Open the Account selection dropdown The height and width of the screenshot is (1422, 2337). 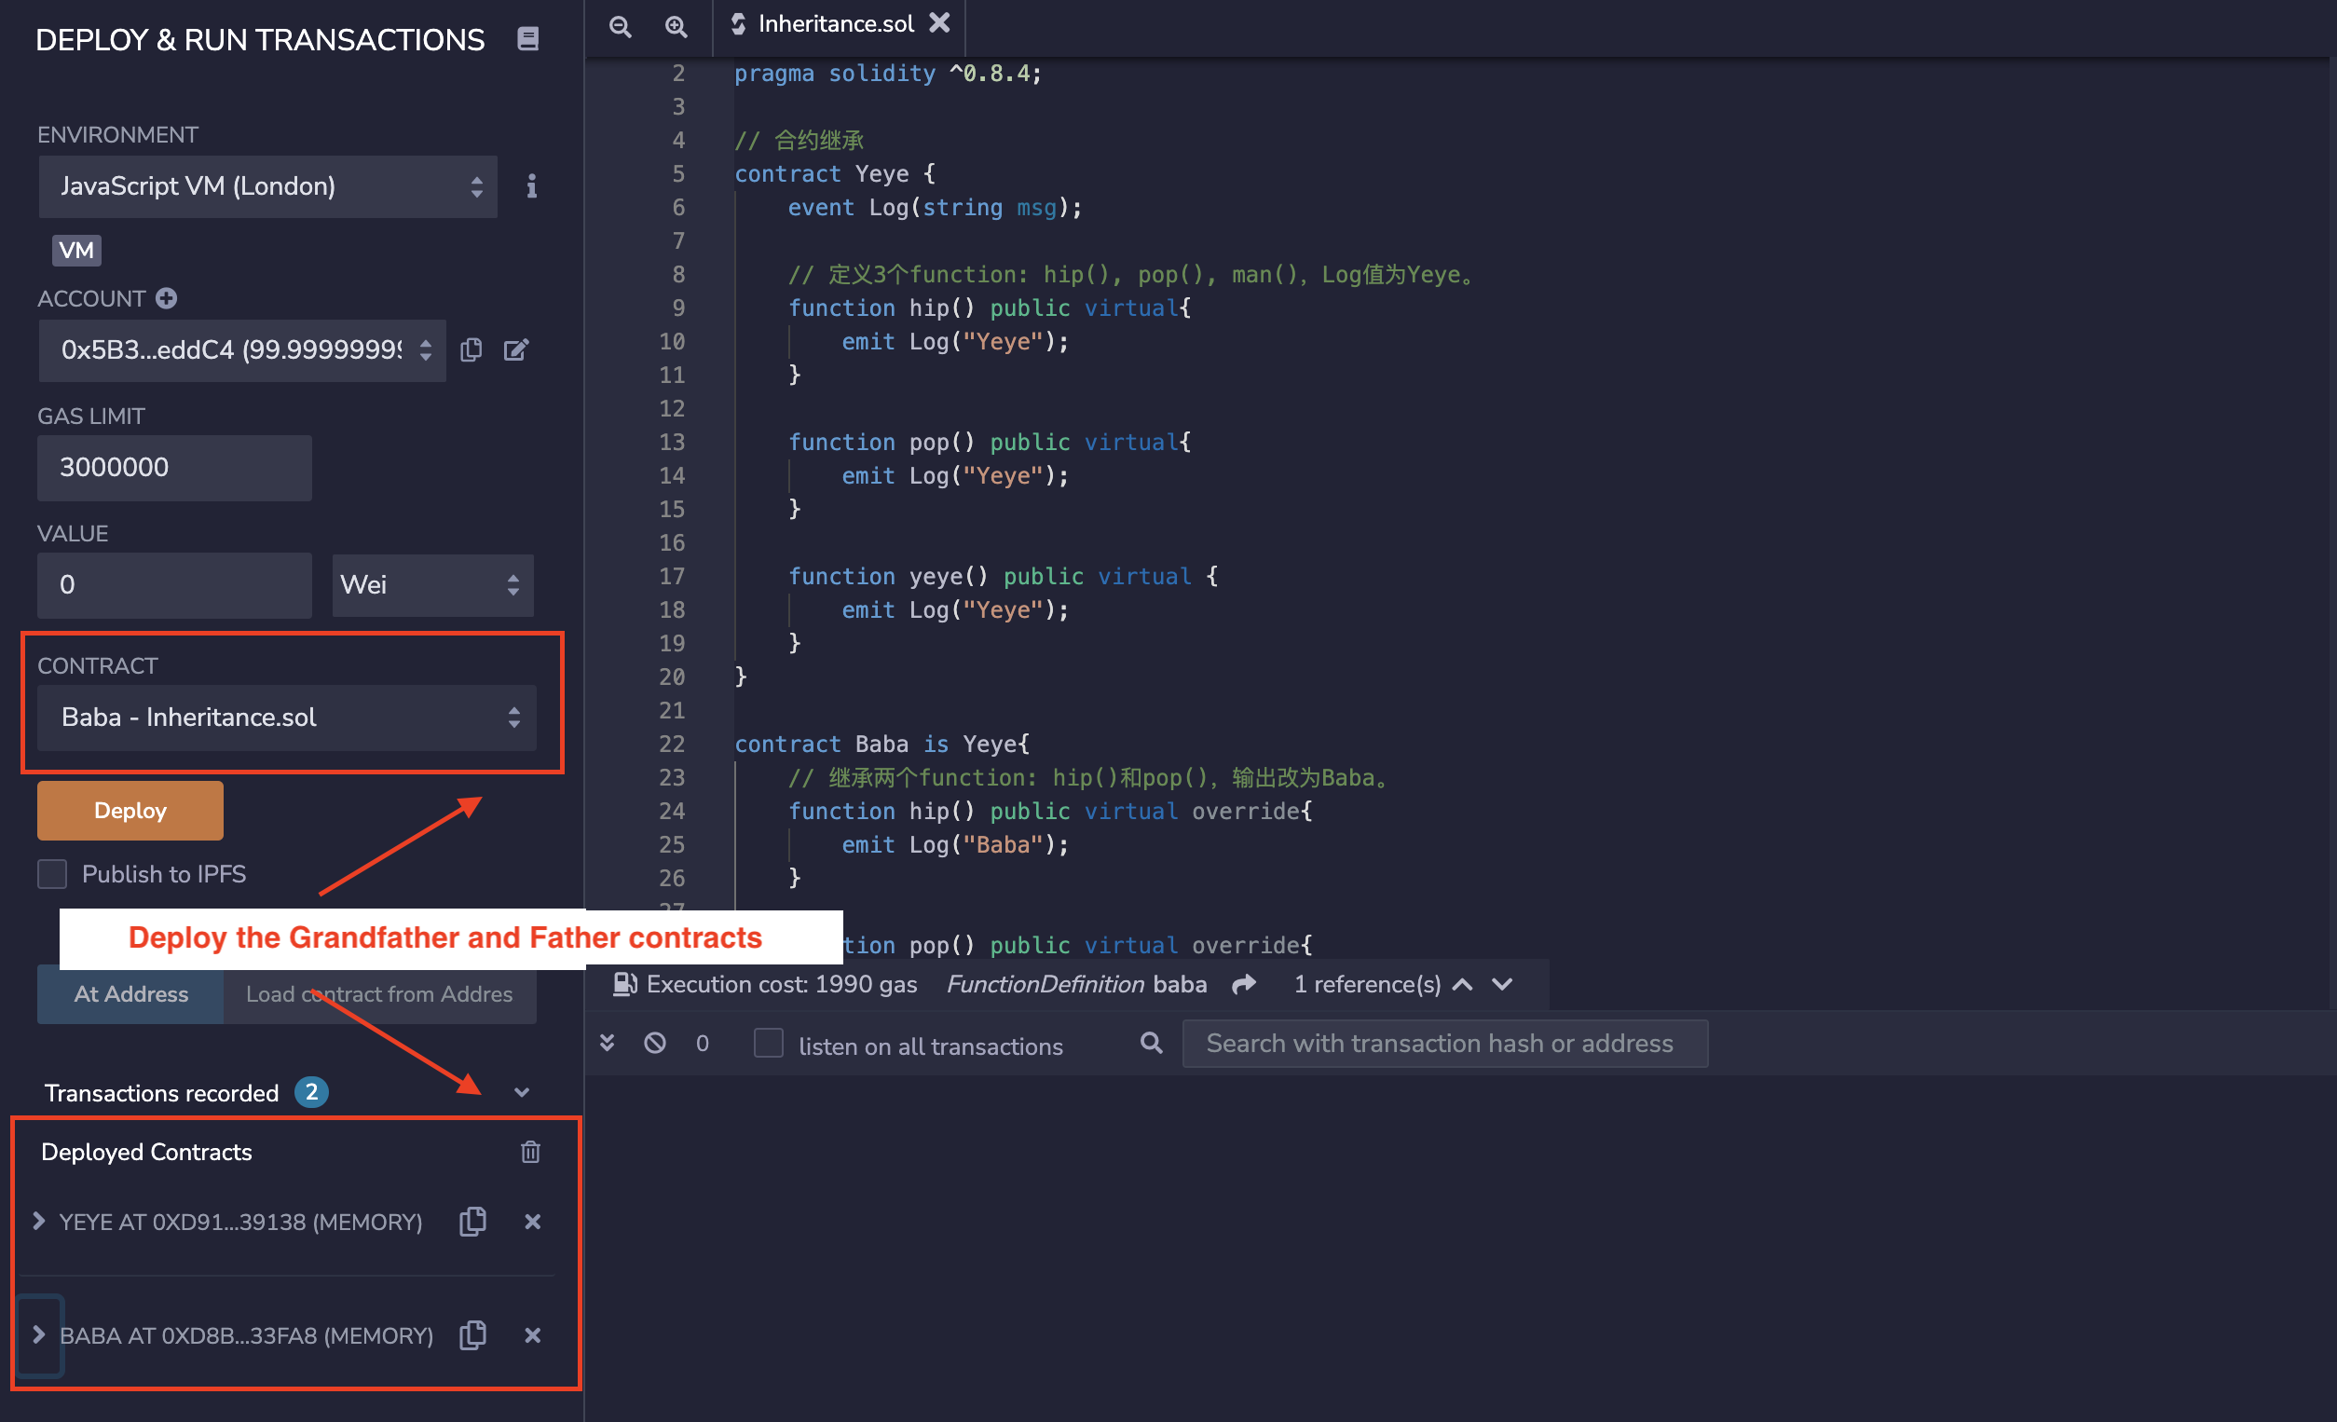pyautogui.click(x=242, y=350)
